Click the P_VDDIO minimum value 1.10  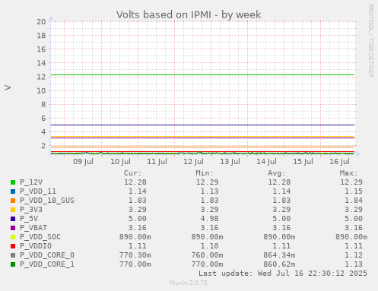[209, 246]
